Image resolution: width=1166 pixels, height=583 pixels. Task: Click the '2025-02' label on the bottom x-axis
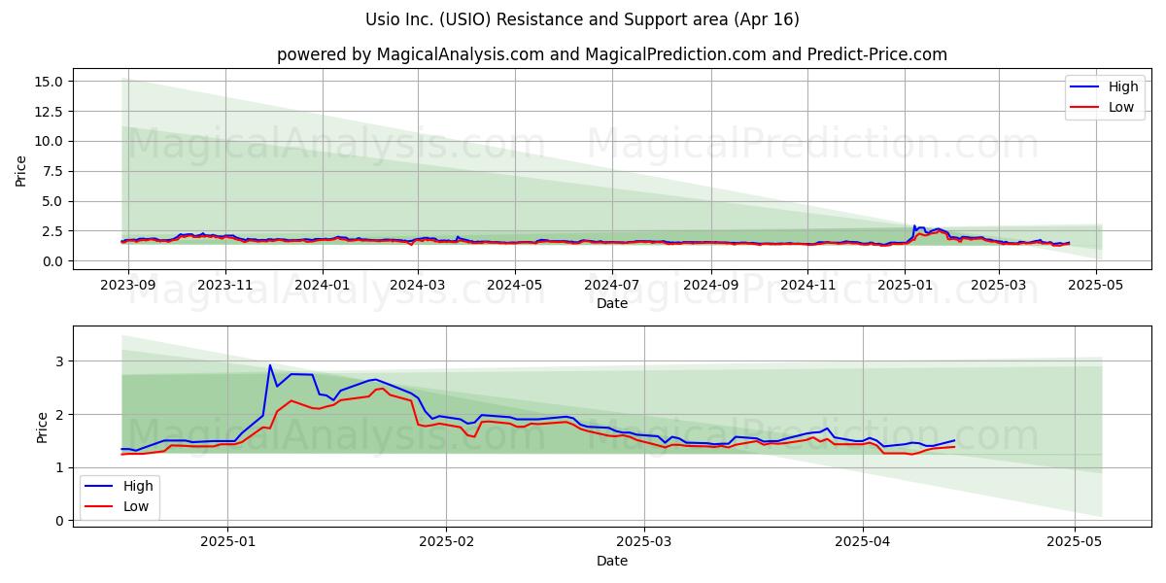[446, 543]
